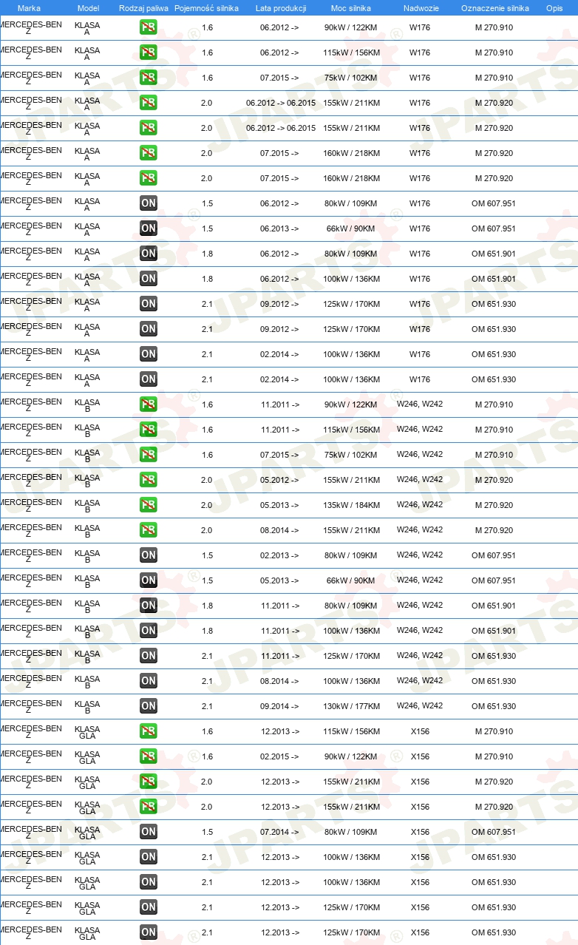This screenshot has width=578, height=945.
Task: Click PB fuel icon for Klasa B 90kW/122KM
Action: tap(149, 404)
